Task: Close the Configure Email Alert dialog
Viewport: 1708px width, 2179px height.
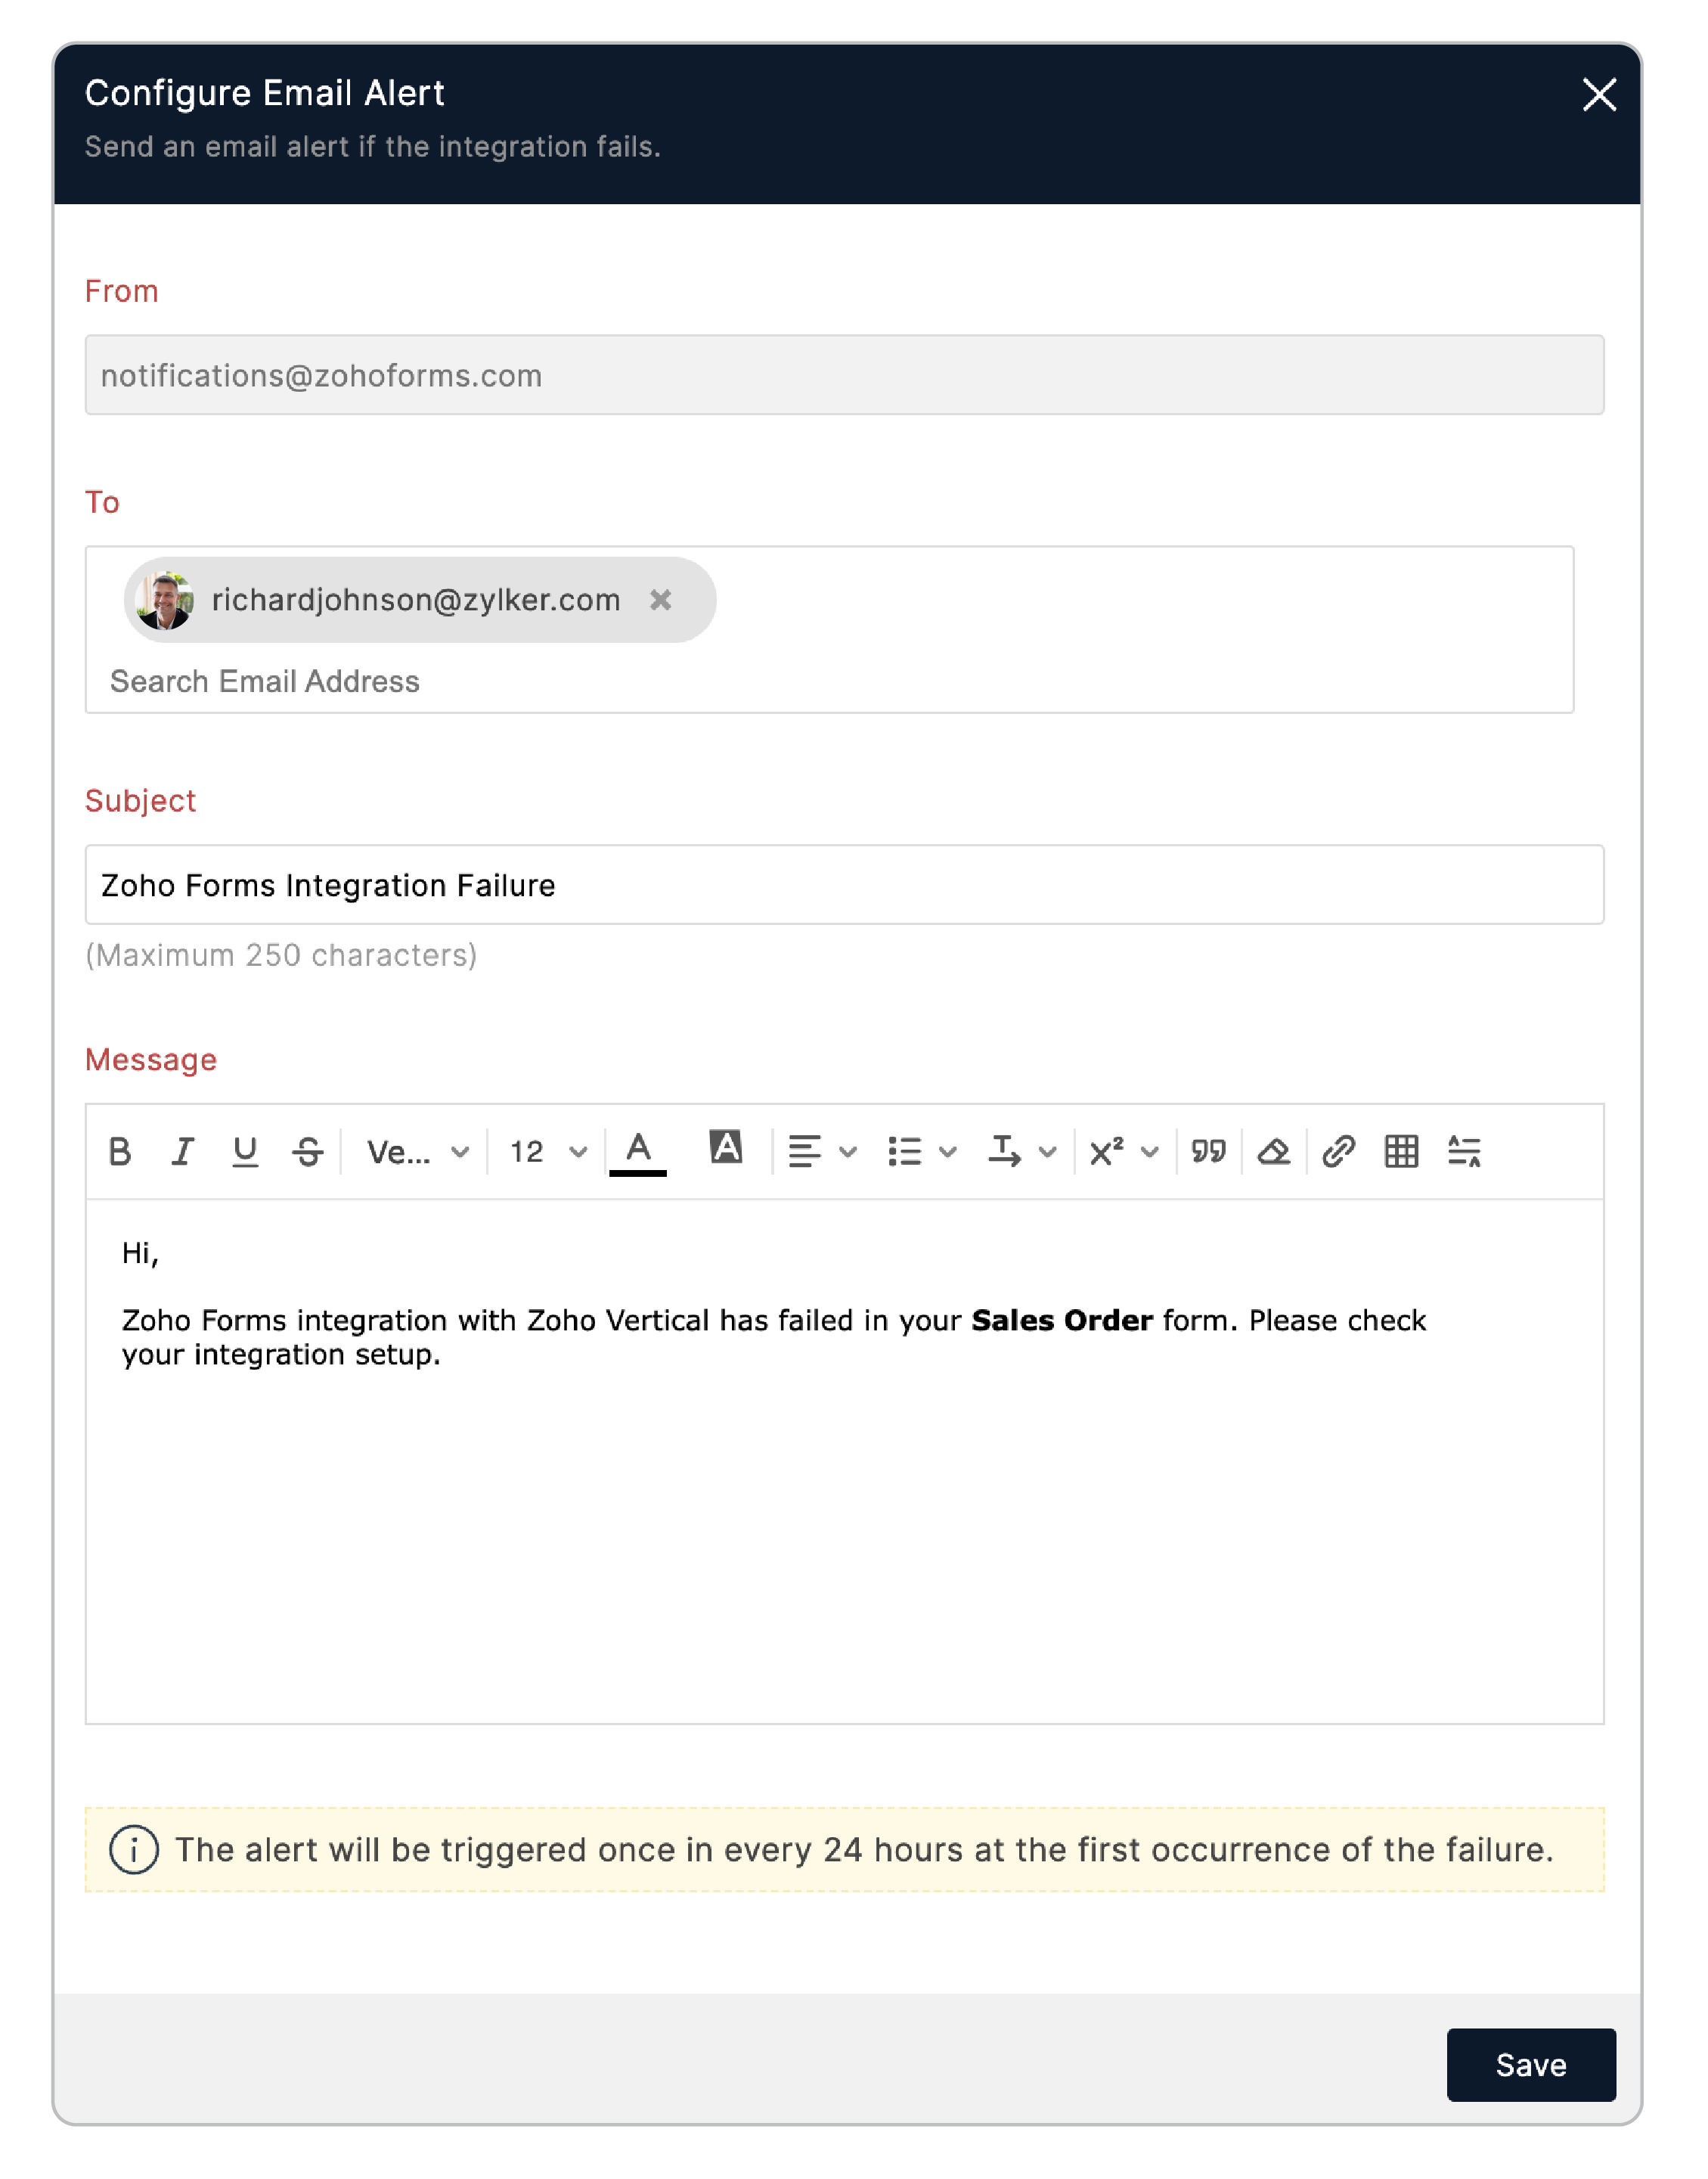Action: (x=1598, y=96)
